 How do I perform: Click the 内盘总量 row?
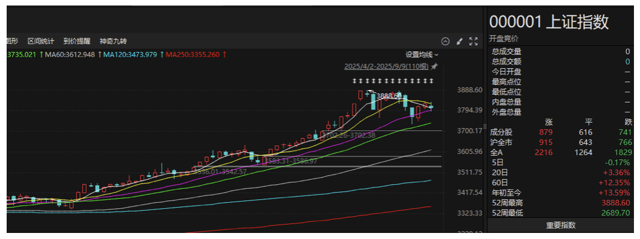[x=561, y=102]
